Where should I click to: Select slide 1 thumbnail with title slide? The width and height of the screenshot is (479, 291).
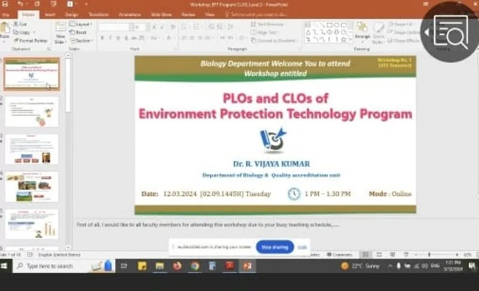[31, 74]
